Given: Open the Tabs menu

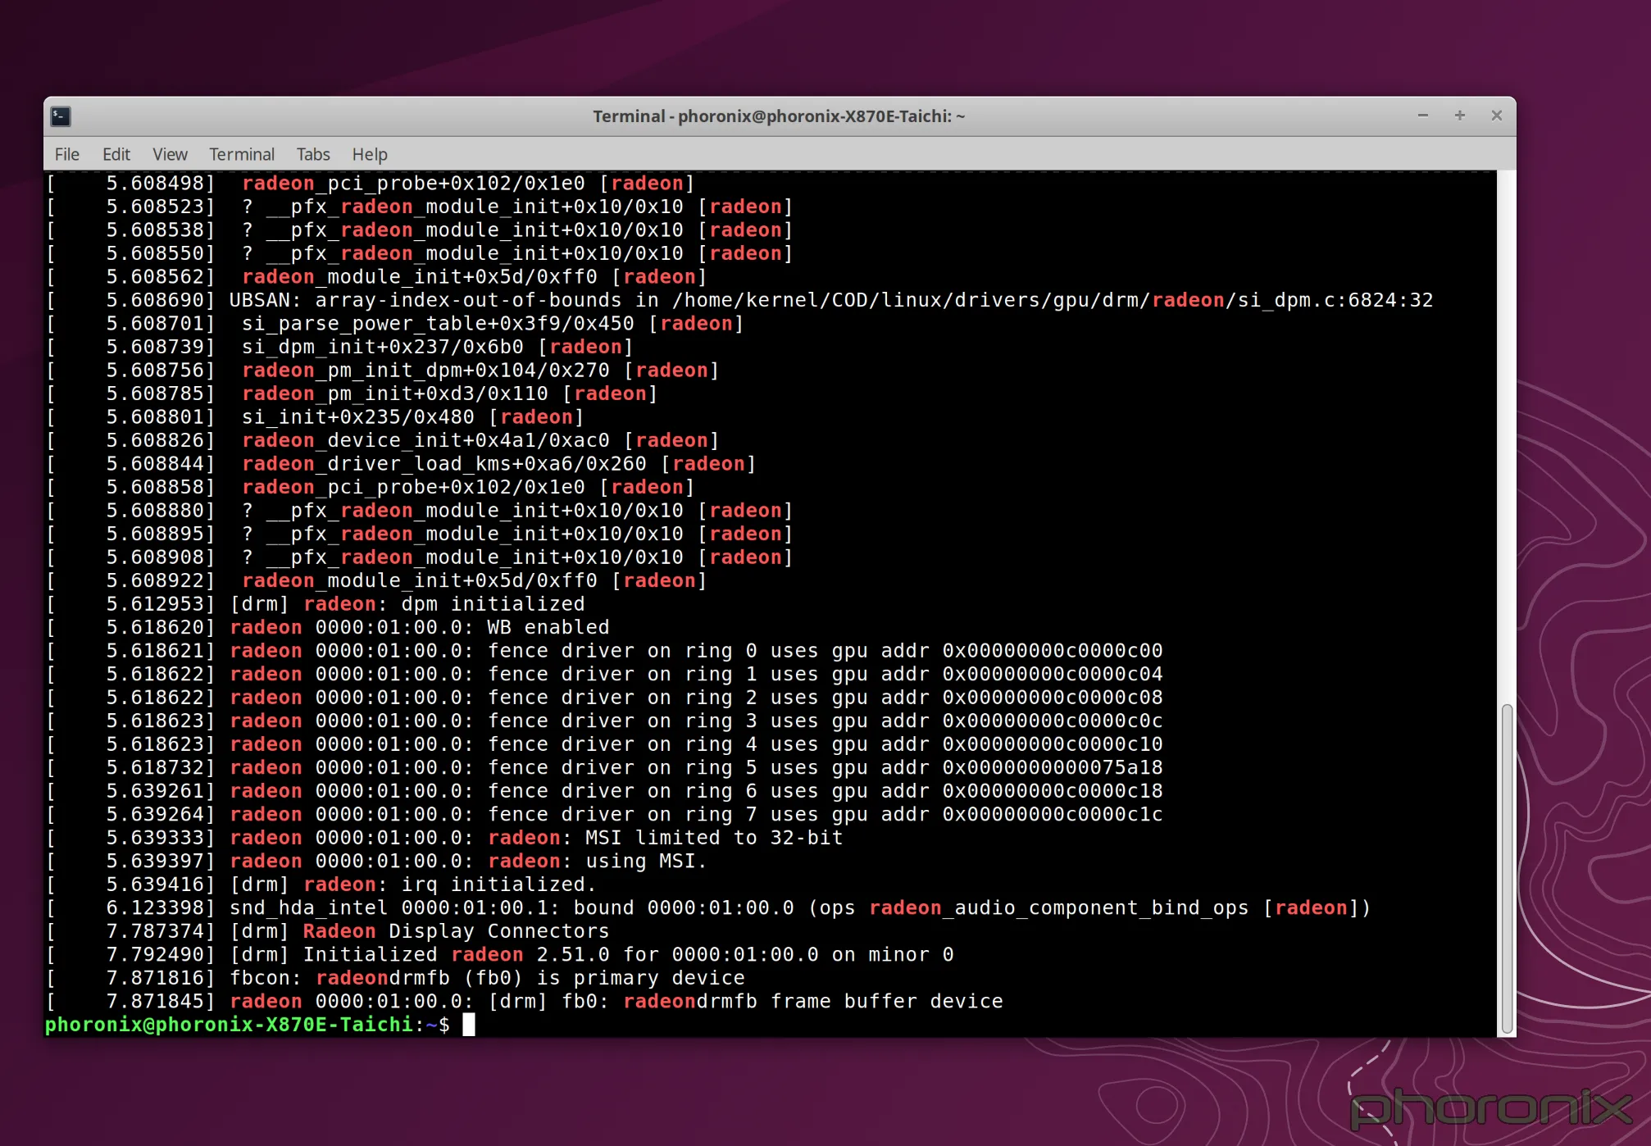Looking at the screenshot, I should (x=312, y=154).
